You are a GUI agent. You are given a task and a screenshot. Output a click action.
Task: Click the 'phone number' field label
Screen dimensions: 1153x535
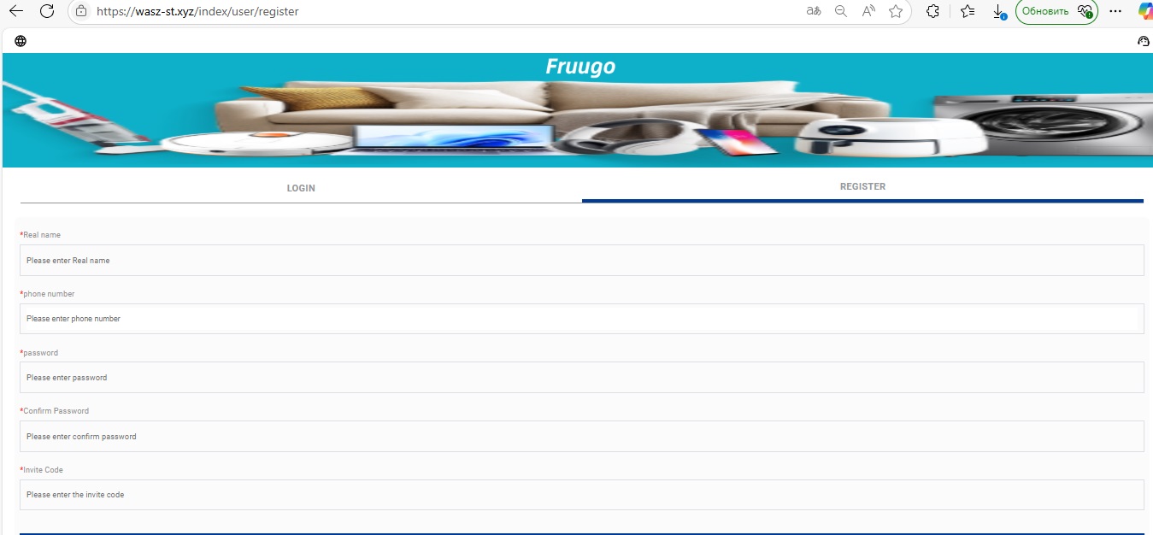pyautogui.click(x=47, y=294)
